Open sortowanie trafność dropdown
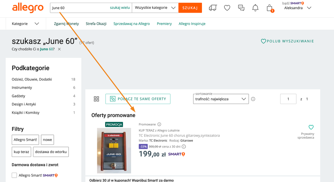Viewport: 334px width, 182px height. pos(221,99)
